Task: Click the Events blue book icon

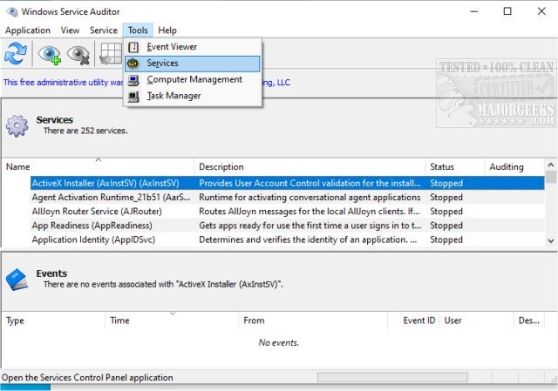Action: (17, 279)
